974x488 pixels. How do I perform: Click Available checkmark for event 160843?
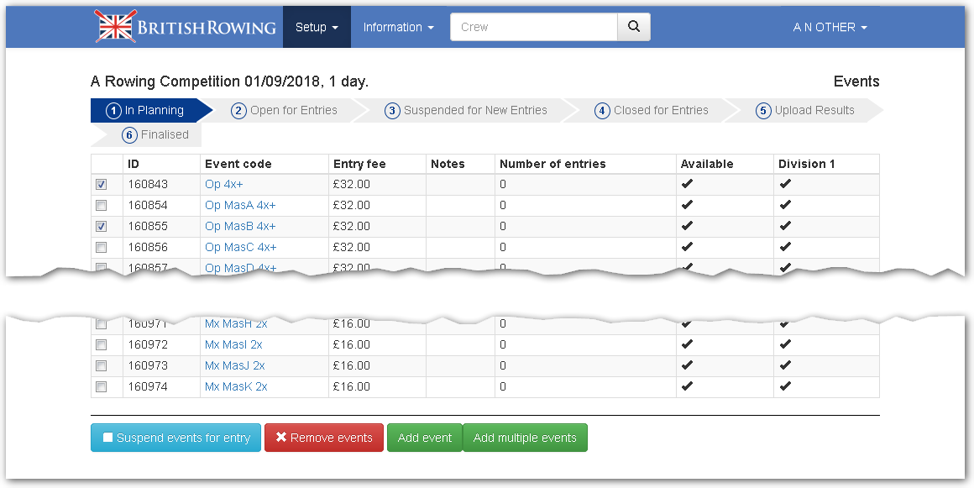coord(687,185)
